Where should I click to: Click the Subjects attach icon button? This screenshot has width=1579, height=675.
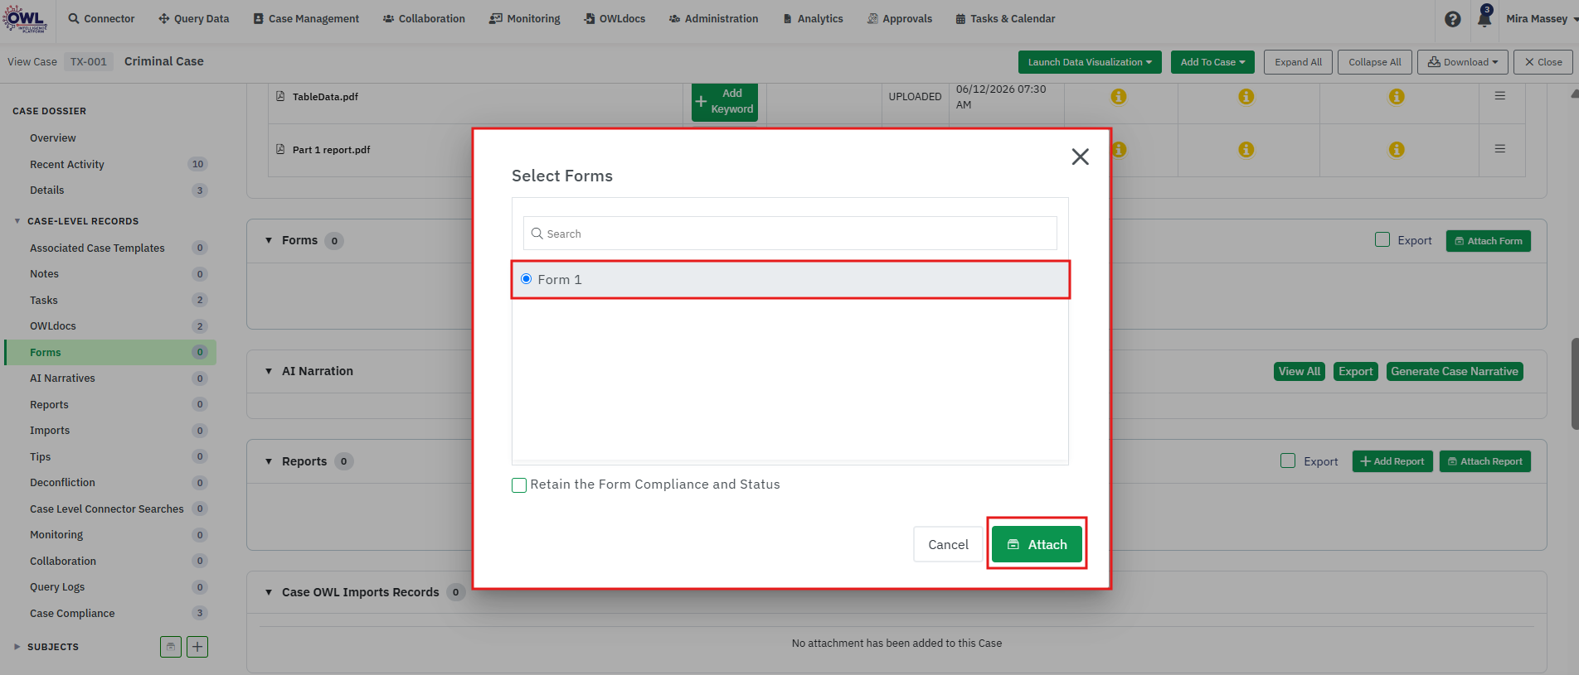tap(171, 647)
